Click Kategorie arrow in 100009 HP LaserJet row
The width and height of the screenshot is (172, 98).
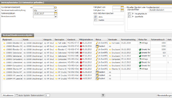coord(45,75)
